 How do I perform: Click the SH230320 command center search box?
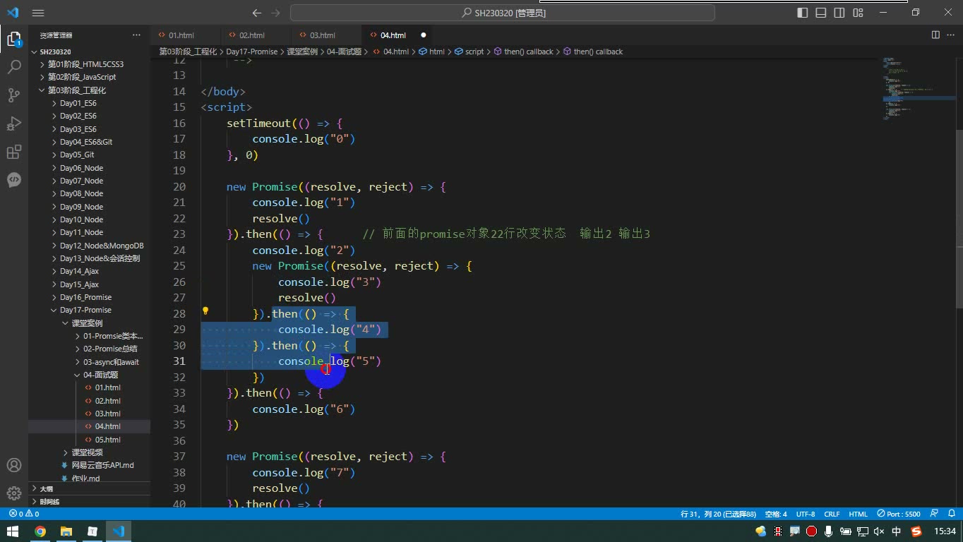click(x=503, y=13)
